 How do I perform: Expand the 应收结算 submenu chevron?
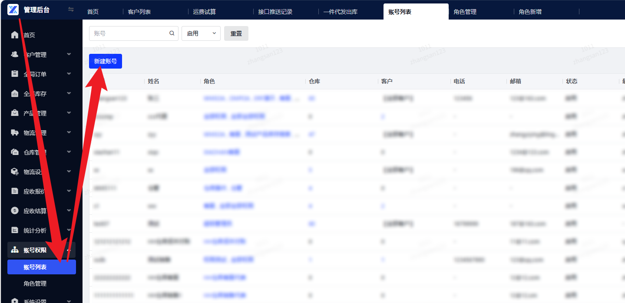(69, 211)
